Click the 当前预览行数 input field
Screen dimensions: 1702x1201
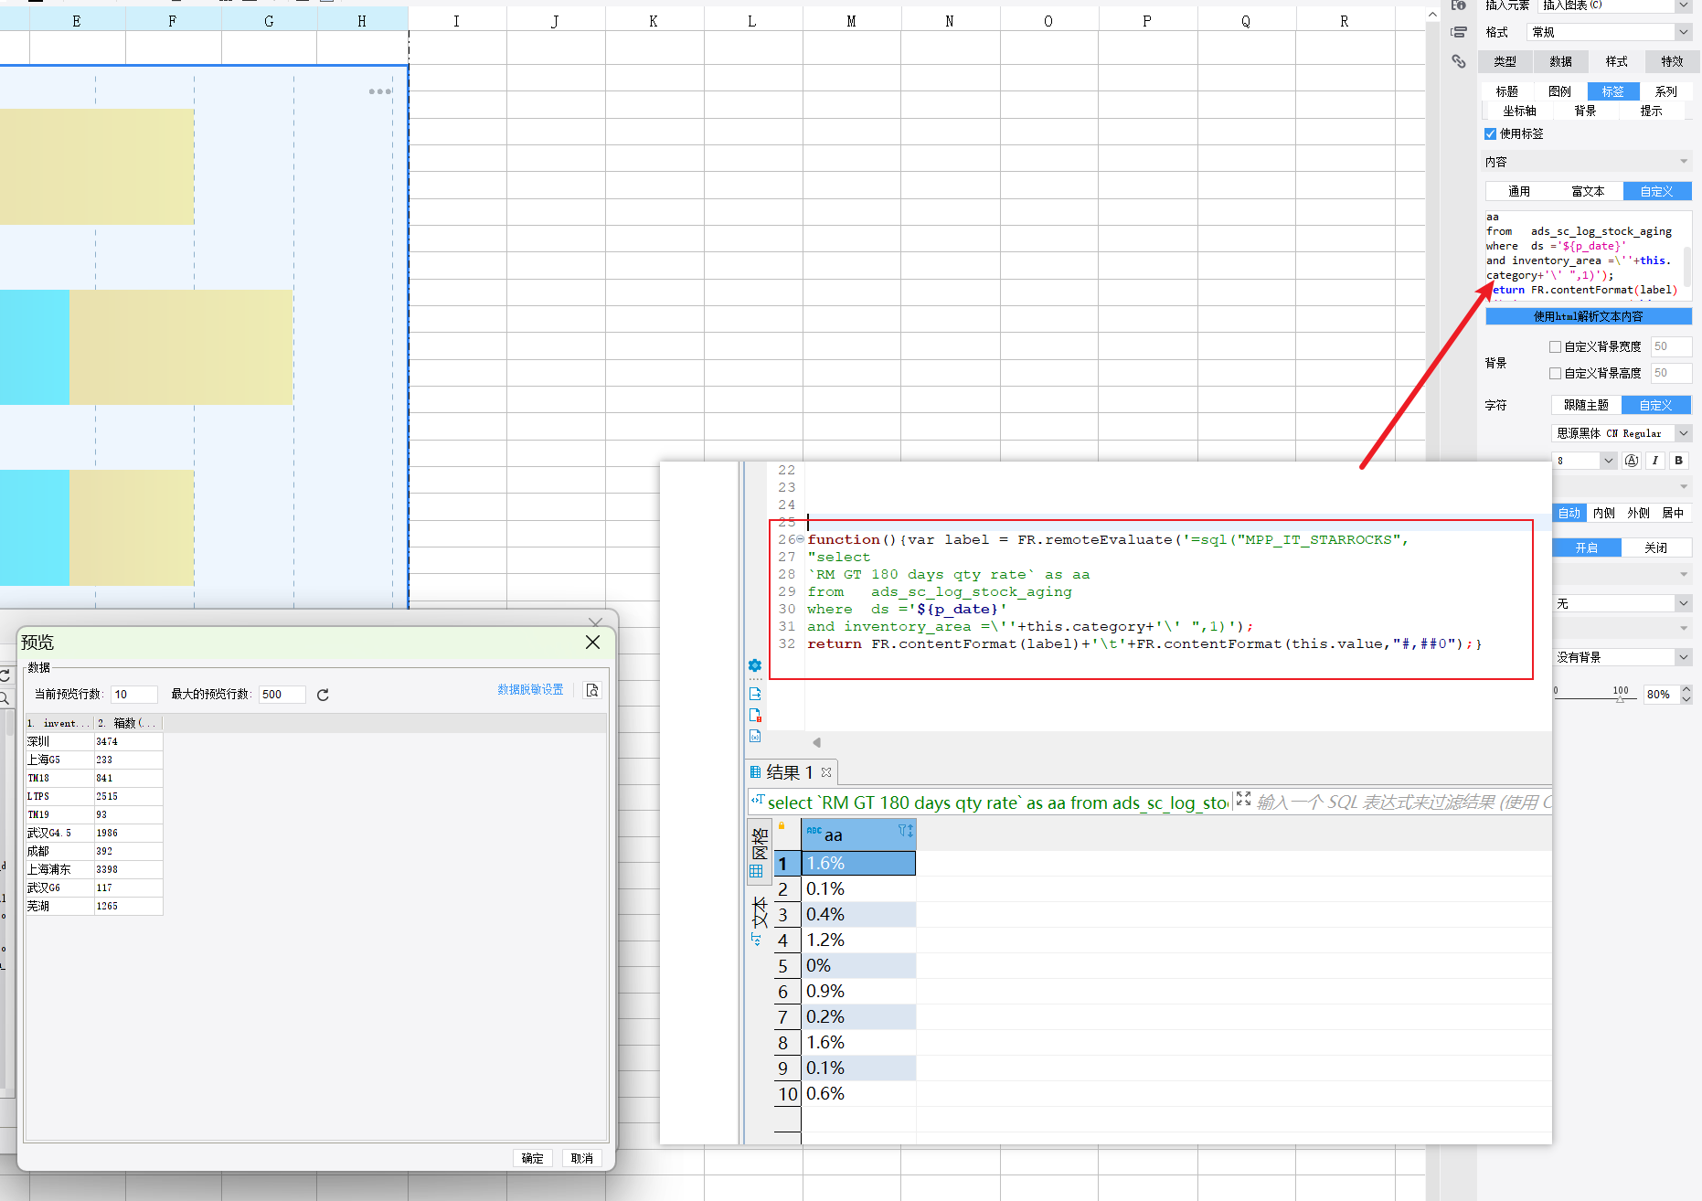point(134,695)
